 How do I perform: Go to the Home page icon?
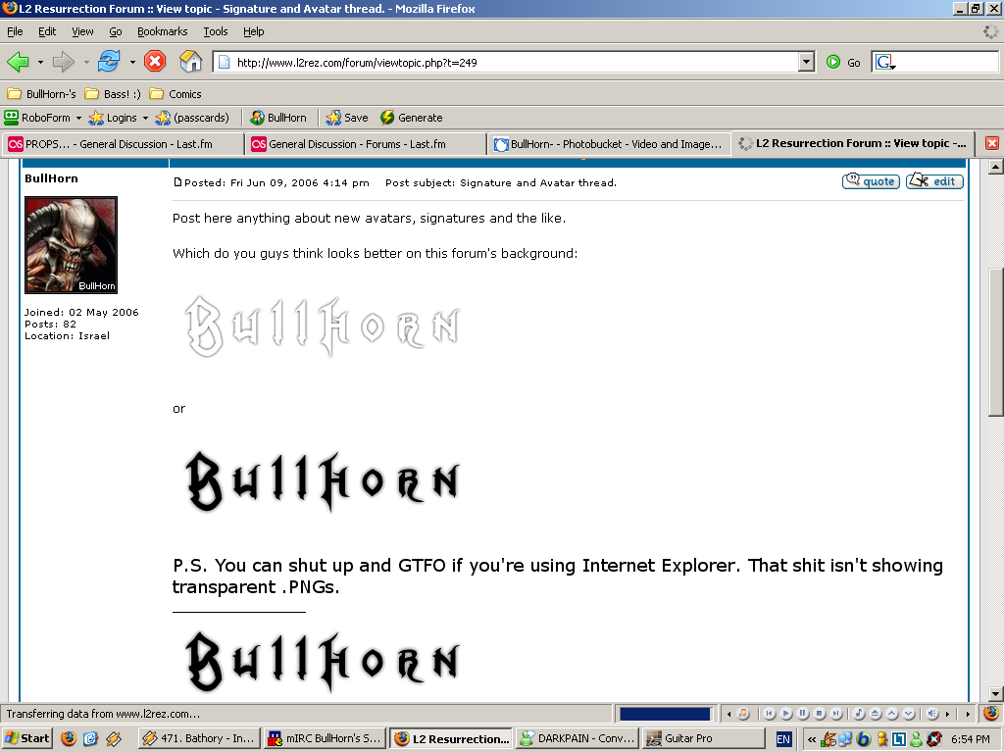pyautogui.click(x=191, y=62)
